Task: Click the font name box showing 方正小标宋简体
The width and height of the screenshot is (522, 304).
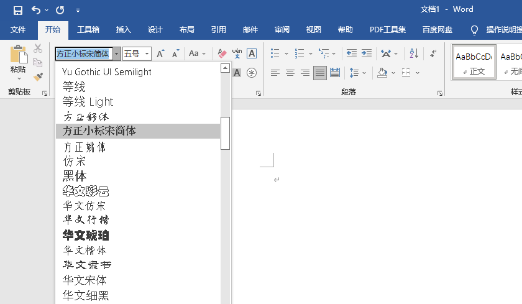Action: 84,53
